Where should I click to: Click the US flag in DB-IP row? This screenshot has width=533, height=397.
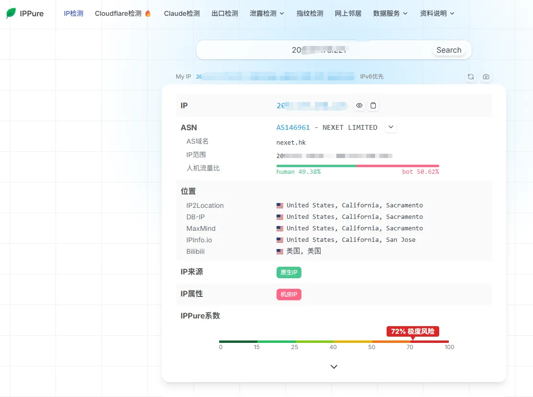(x=280, y=217)
